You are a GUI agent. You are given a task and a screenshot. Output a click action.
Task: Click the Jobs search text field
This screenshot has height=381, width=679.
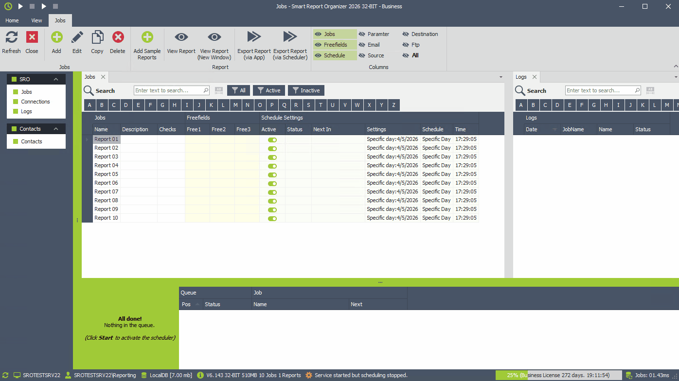click(x=171, y=90)
